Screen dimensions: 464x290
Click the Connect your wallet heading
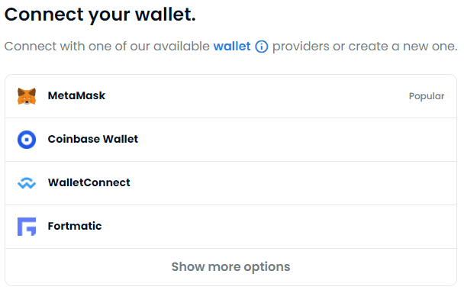[x=100, y=14]
